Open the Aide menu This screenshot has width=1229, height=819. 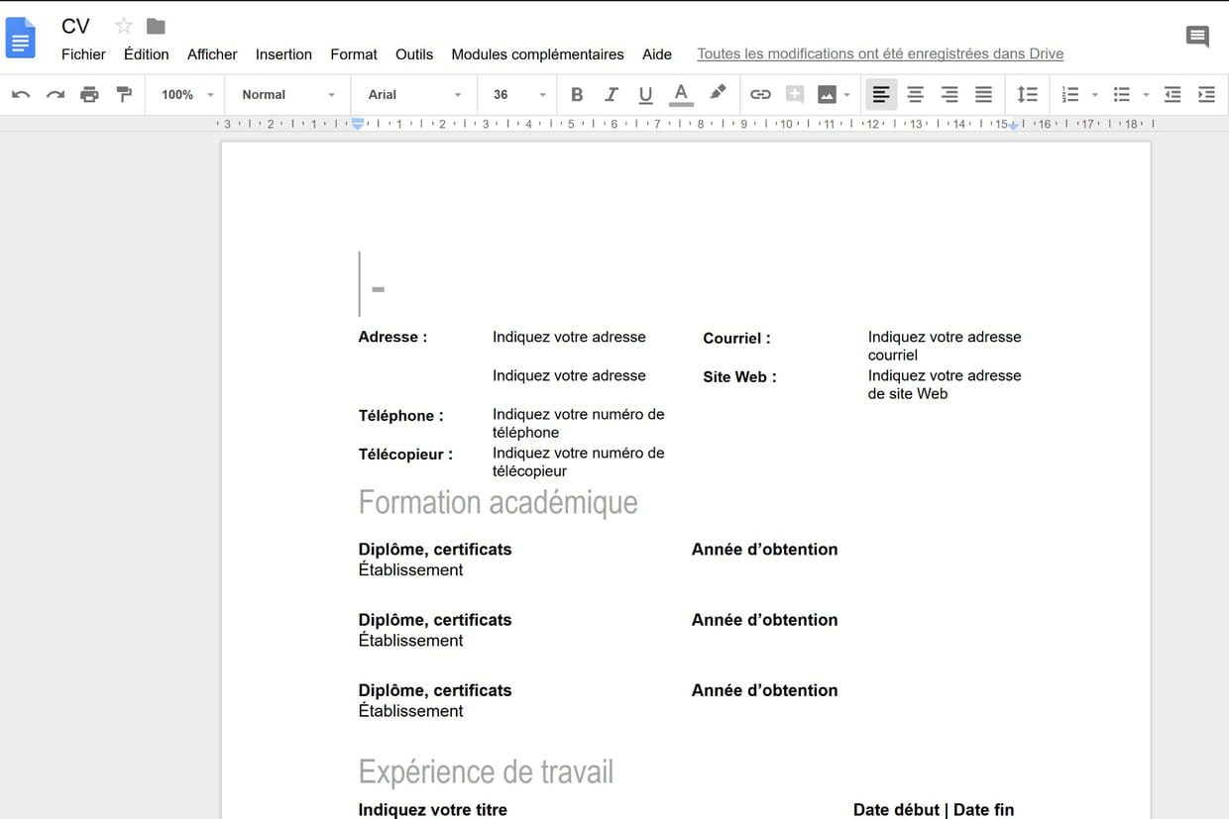tap(657, 54)
